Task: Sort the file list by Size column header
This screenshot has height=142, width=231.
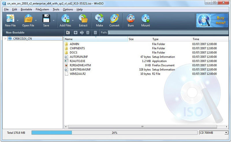Action: (139, 39)
